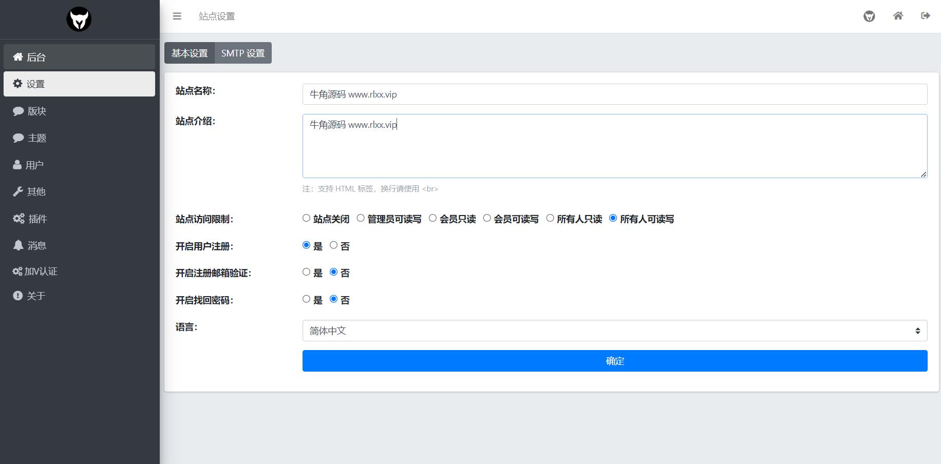Click the home icon in the top bar
Screen dimensions: 941x464
click(898, 16)
